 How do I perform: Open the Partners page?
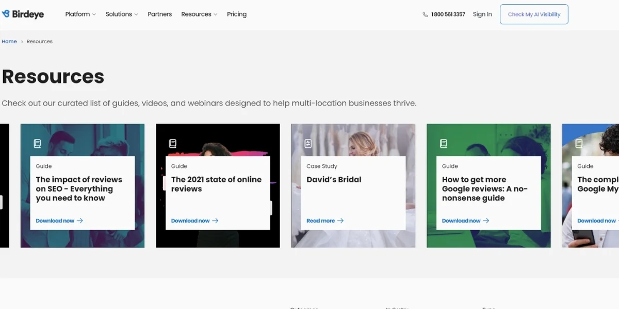pos(160,14)
